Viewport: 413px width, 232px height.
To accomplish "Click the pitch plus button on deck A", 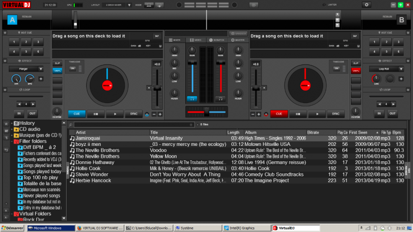I will pyautogui.click(x=160, y=114).
